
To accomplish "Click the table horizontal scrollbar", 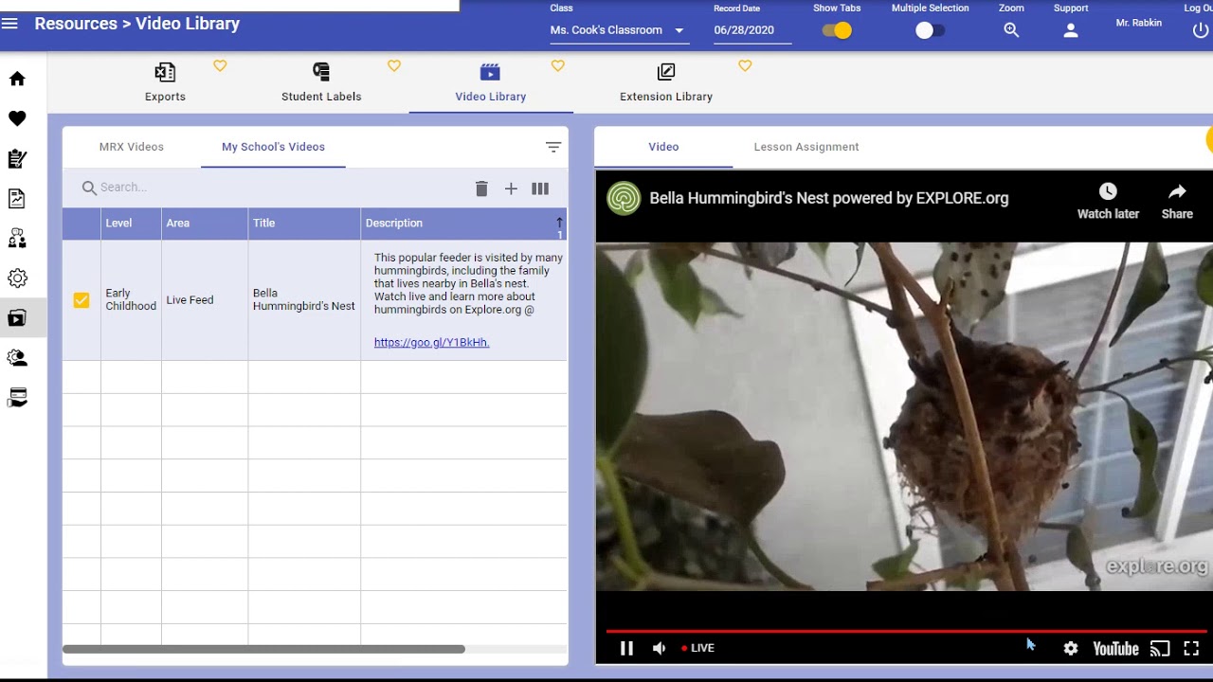I will tap(263, 649).
